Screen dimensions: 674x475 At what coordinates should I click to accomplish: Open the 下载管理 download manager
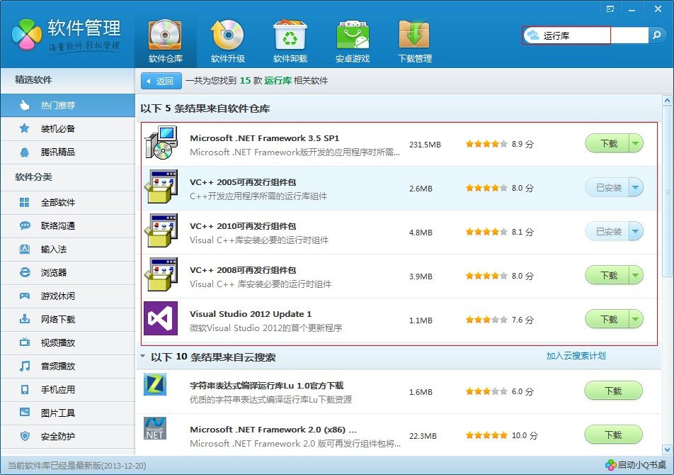click(414, 41)
